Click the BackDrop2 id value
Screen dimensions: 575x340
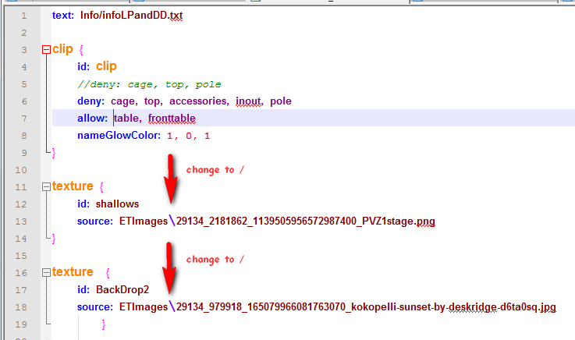pos(122,290)
